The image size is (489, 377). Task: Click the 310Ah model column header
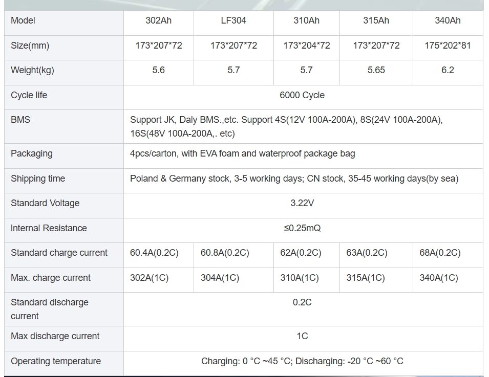click(306, 20)
